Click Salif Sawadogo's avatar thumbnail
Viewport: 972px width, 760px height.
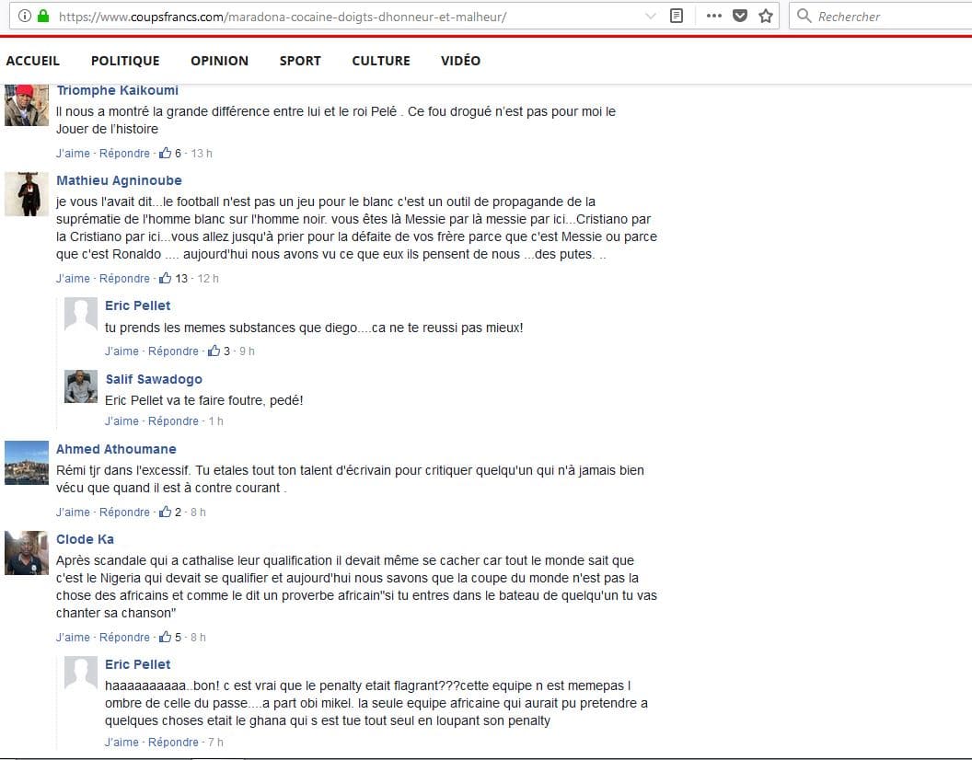click(81, 386)
